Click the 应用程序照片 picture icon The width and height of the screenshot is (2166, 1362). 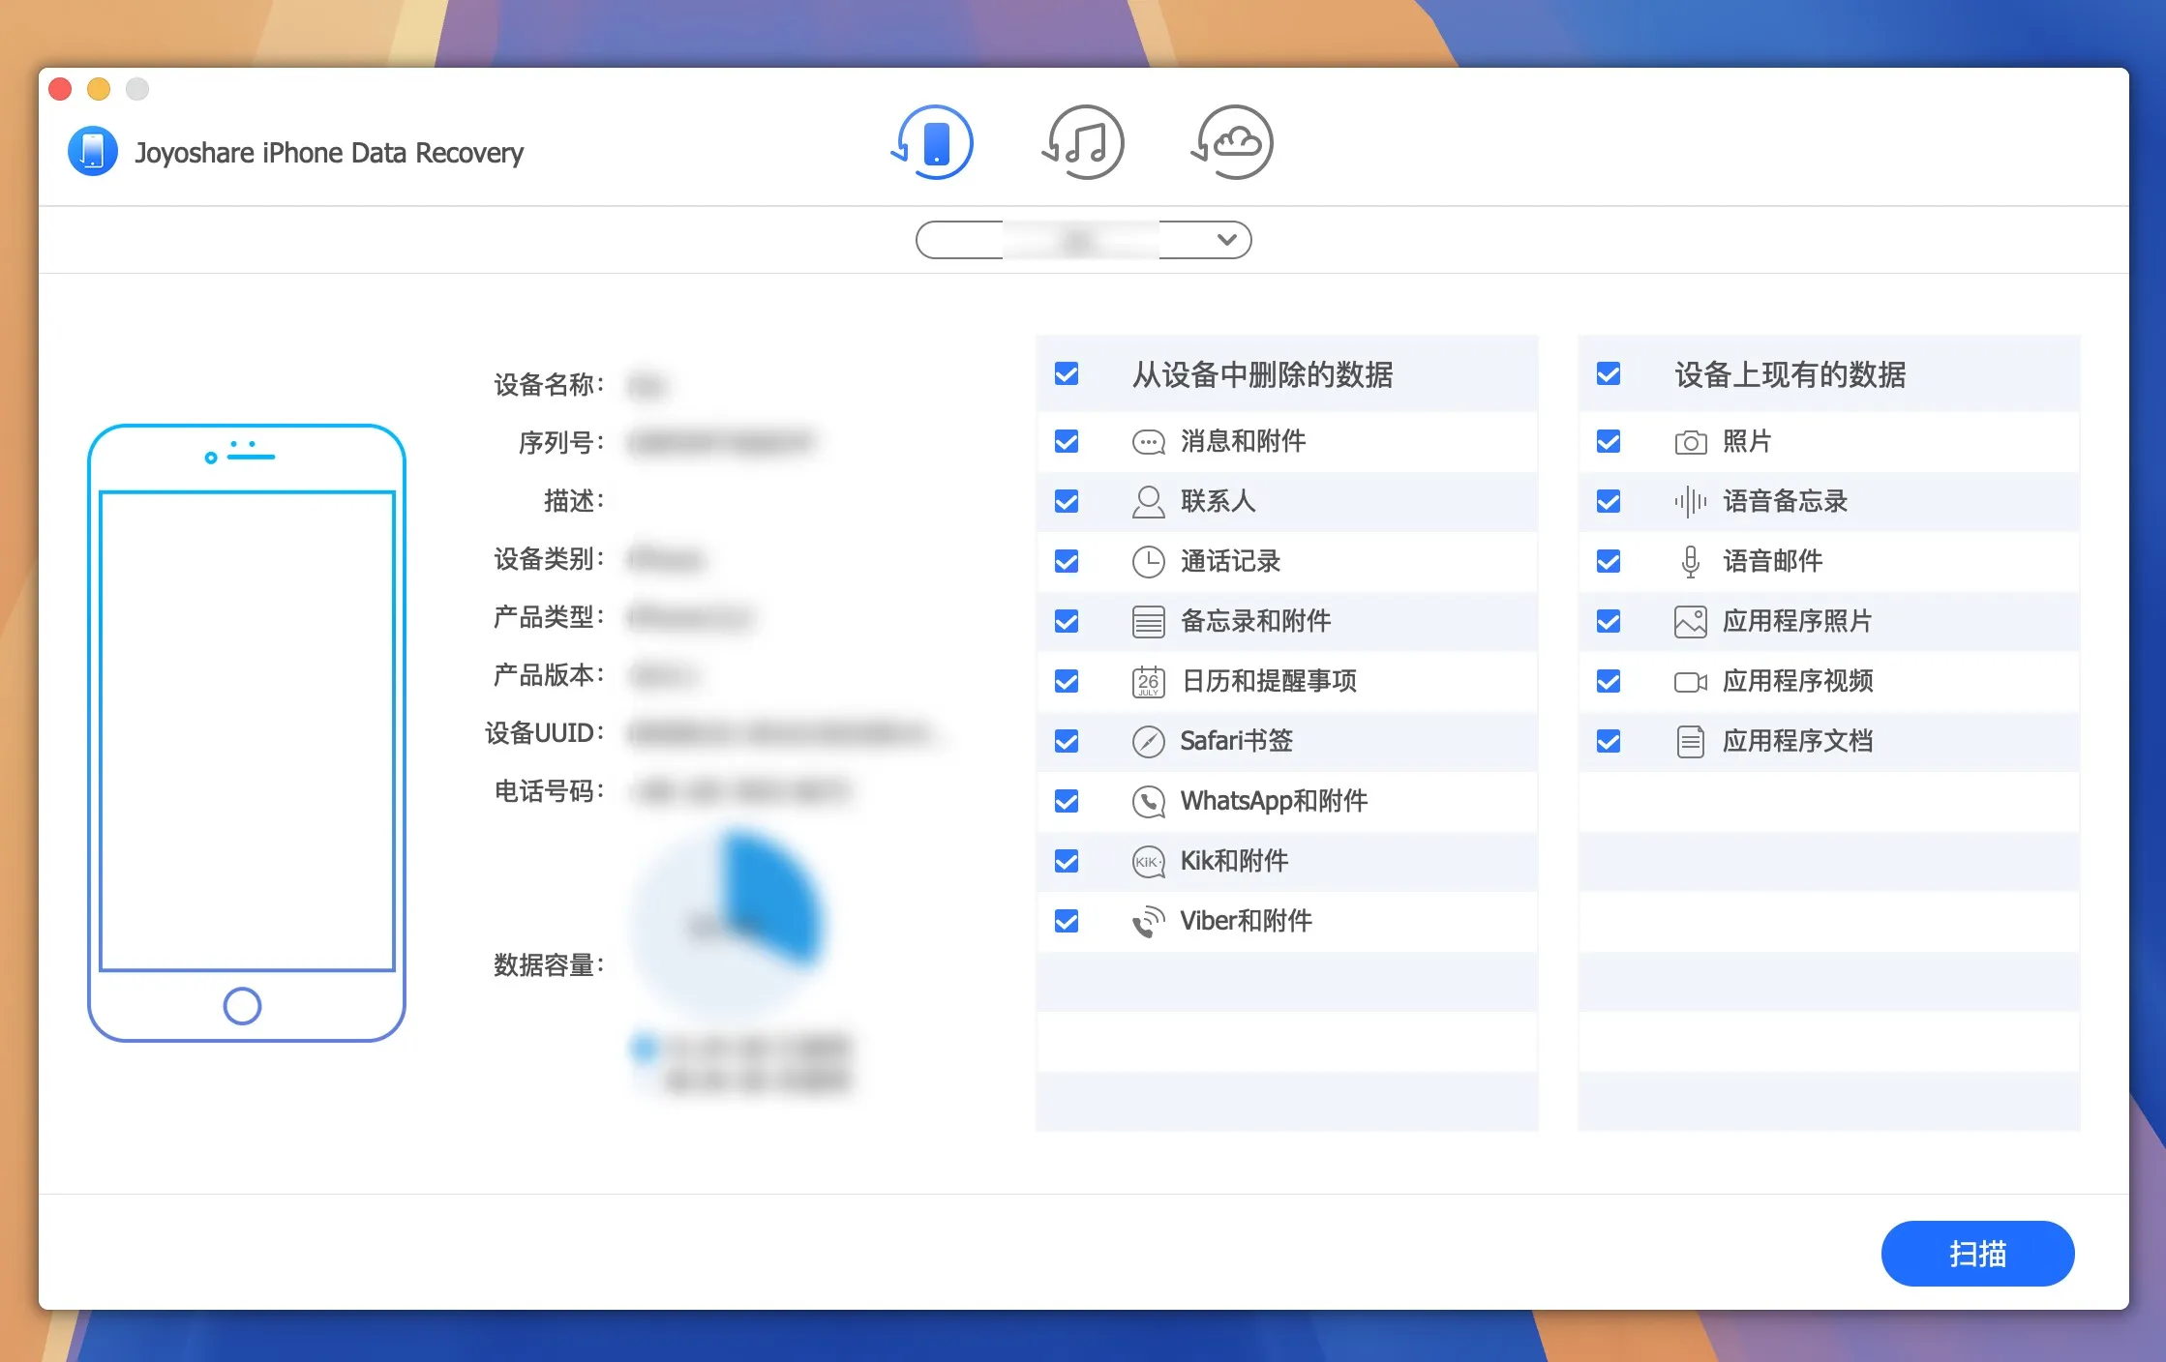click(1690, 622)
